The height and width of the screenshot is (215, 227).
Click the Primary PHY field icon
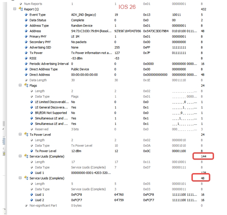pyautogui.click(x=26, y=36)
